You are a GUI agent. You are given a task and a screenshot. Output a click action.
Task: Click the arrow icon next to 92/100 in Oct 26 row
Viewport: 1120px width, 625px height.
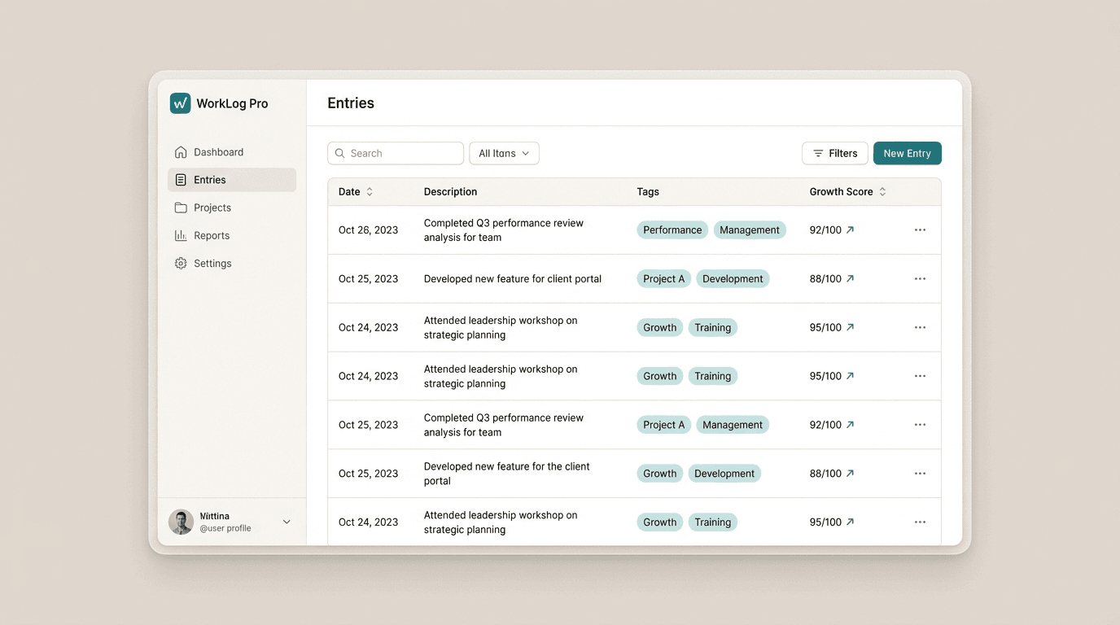[851, 230]
